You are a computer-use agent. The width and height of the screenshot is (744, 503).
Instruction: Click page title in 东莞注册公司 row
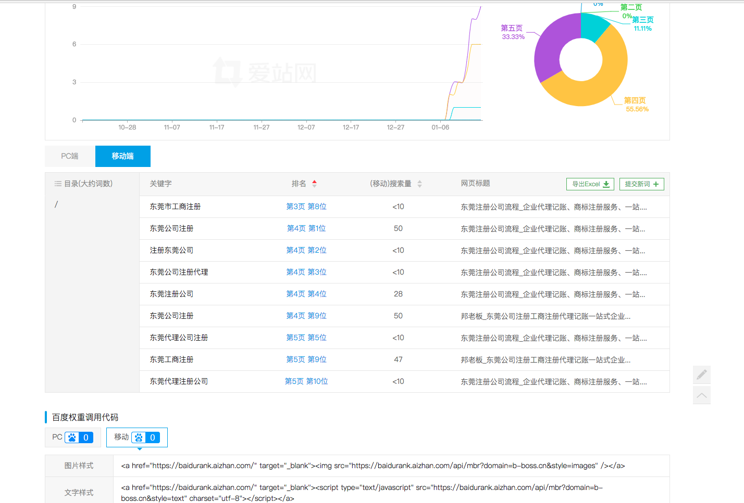(553, 294)
